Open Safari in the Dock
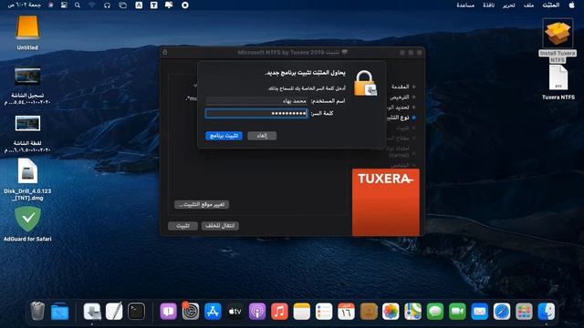Viewport: 584px width, 328px height. click(502, 312)
